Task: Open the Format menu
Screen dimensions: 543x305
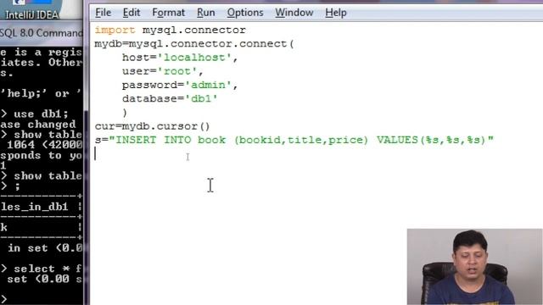Action: [168, 13]
